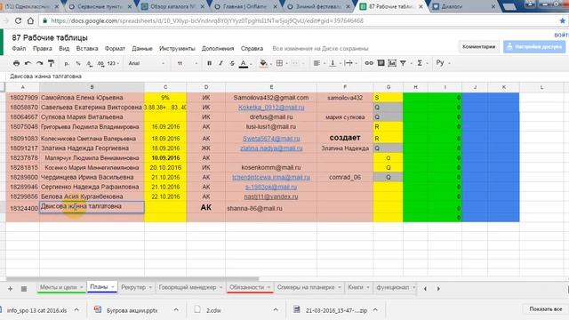The height and width of the screenshot is (320, 569).
Task: Open text wrapping options
Action: 349,63
